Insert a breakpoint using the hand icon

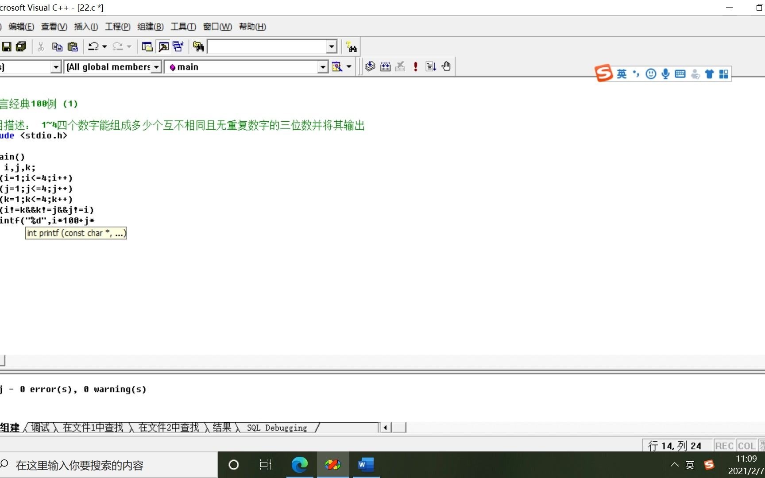446,66
